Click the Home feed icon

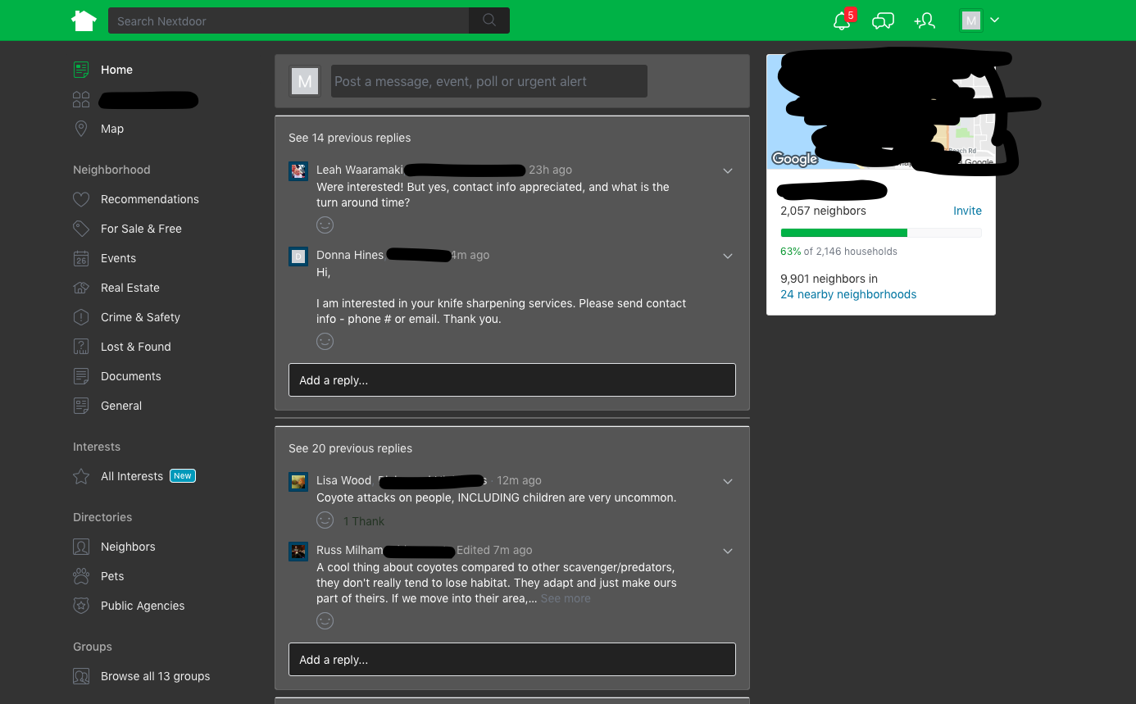(81, 70)
